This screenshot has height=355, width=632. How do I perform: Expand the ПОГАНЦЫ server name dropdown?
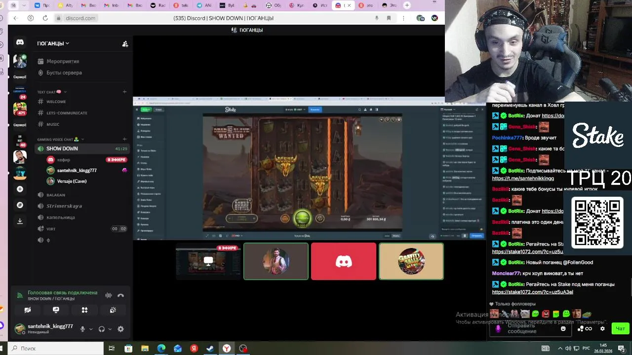[53, 43]
